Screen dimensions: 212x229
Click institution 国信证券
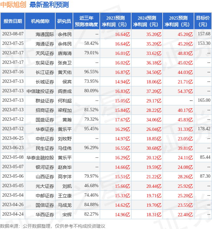pyautogui.click(x=45, y=205)
